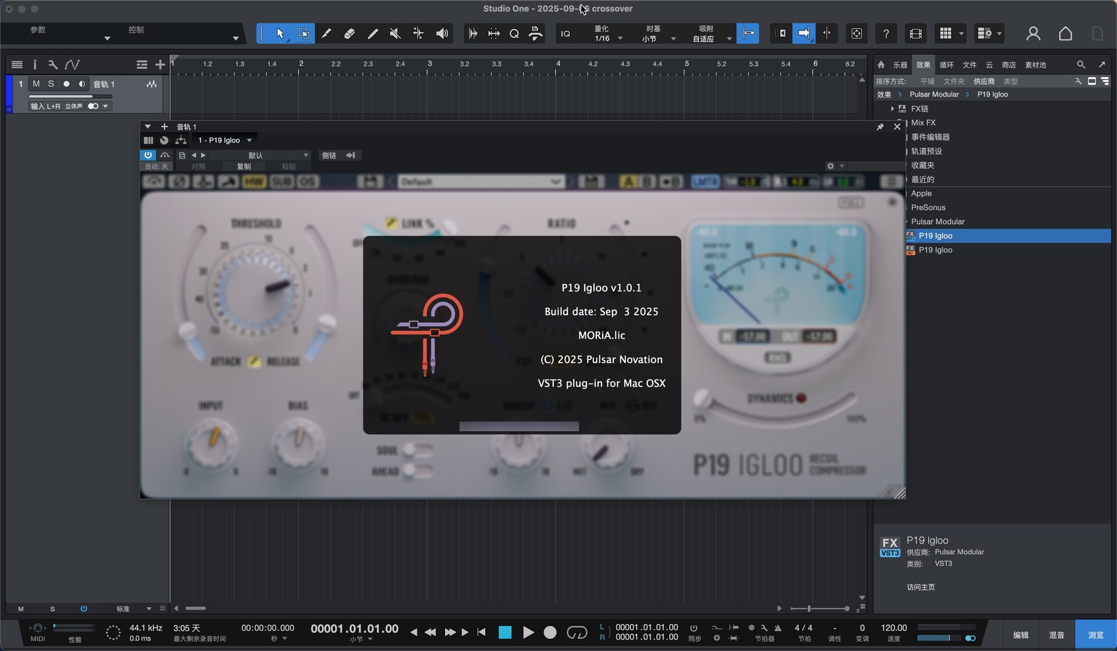Toggle autoscroll arrow button in toolbar

click(x=803, y=33)
